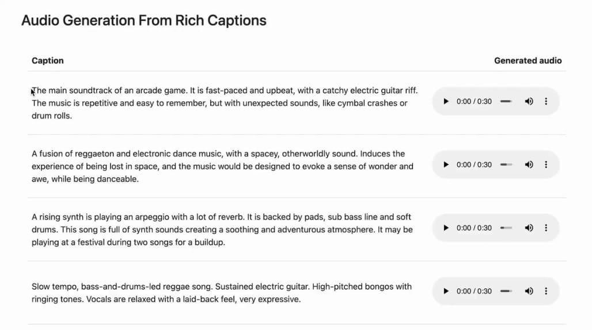Mute the reggaeton fusion audio player

coord(529,165)
